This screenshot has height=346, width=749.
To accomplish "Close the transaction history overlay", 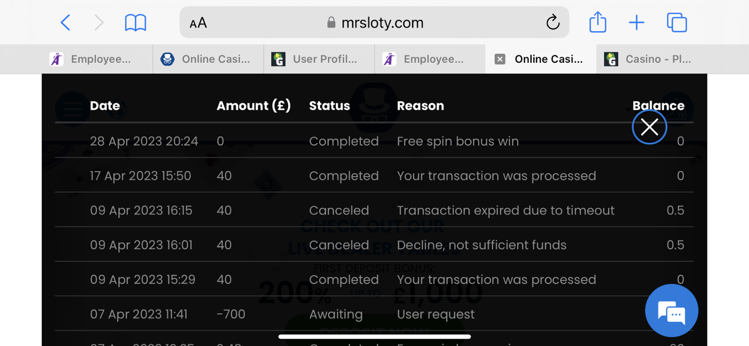I will 649,127.
